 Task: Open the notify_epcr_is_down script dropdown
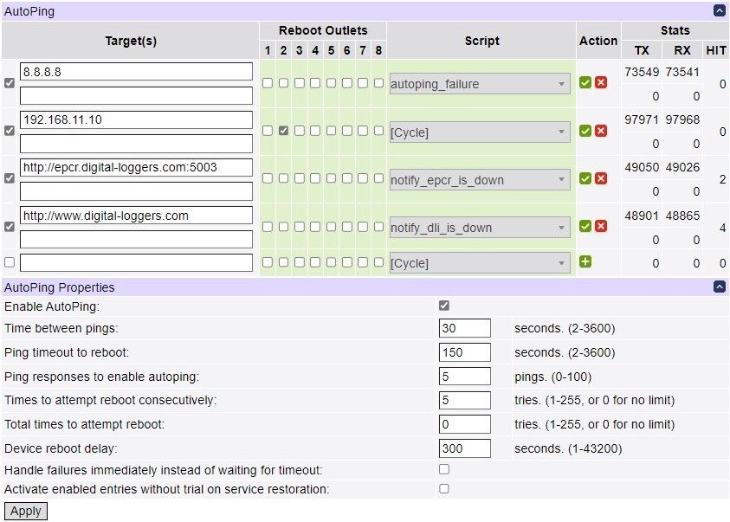coord(480,180)
